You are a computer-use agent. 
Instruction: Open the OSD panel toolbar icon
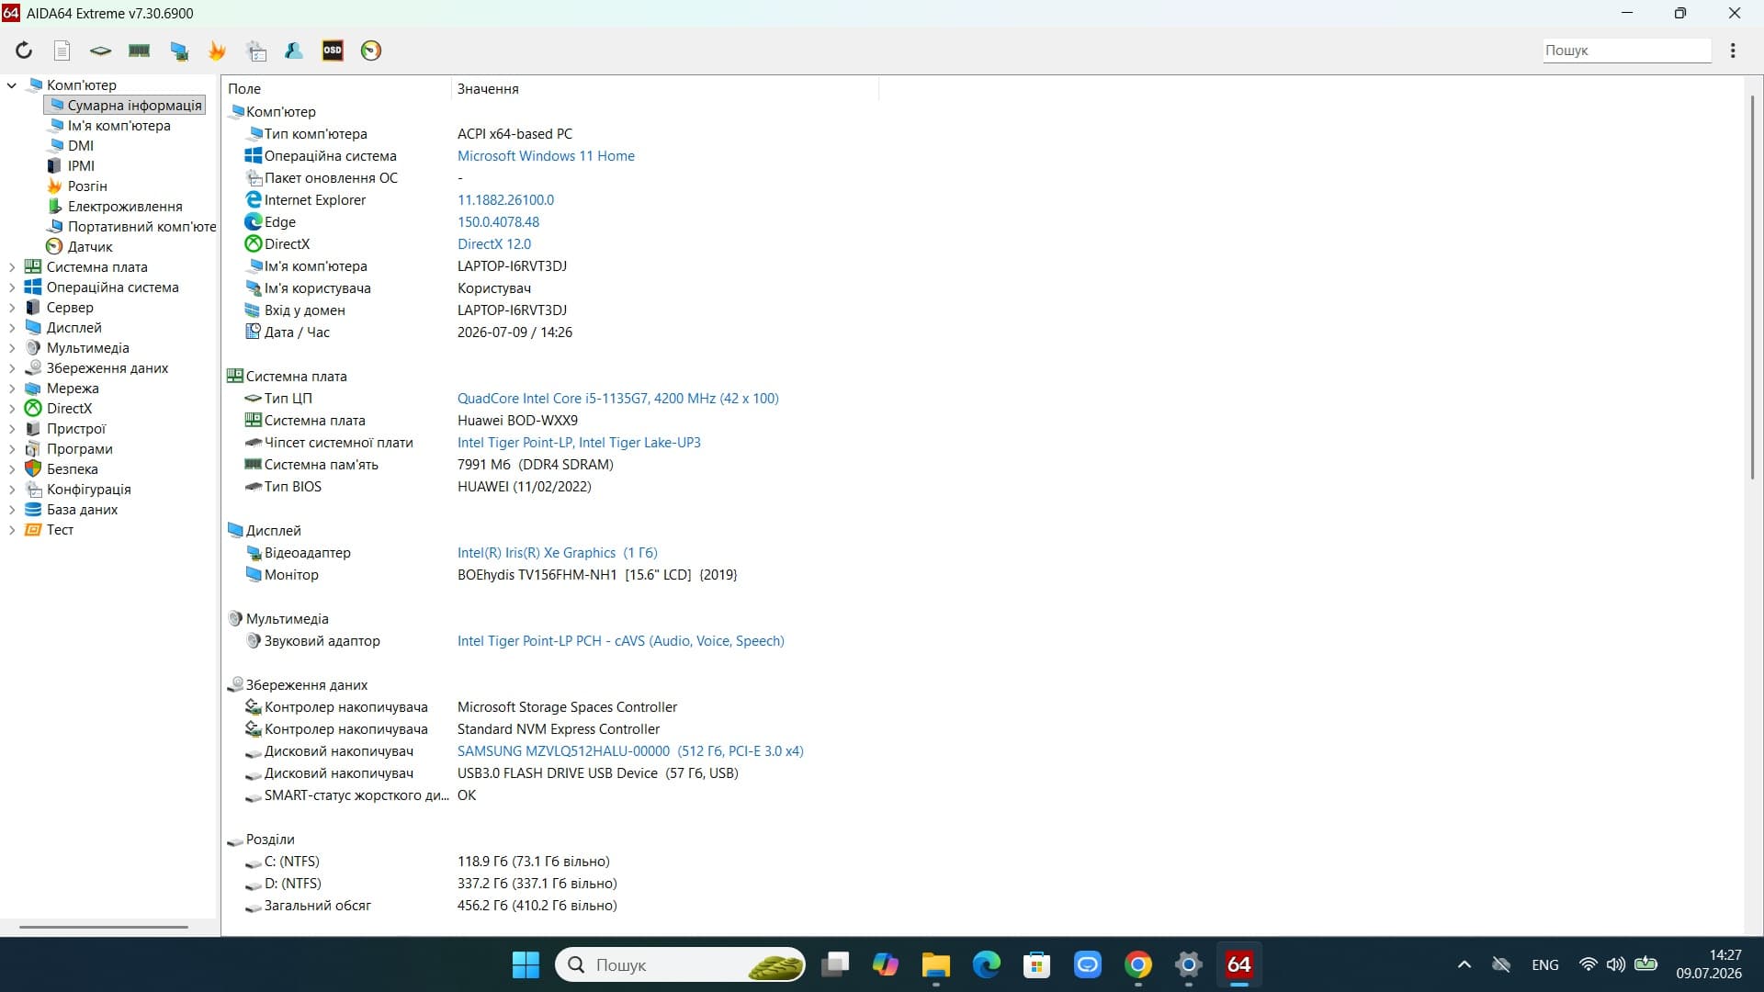tap(333, 51)
